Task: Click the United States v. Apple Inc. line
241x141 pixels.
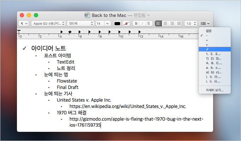Action: tap(84, 100)
